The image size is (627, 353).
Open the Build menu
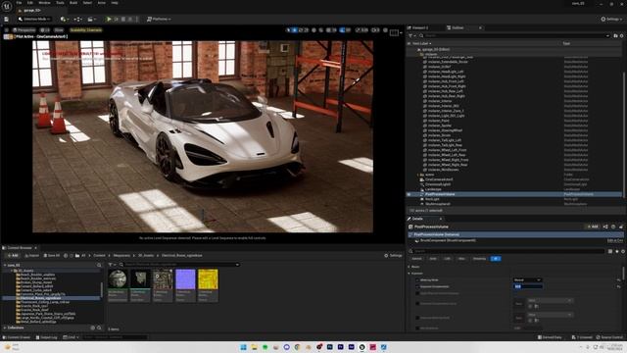[73, 2]
